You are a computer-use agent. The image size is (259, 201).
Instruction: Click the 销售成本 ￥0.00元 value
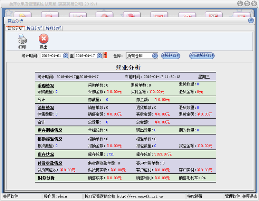pos(114,178)
